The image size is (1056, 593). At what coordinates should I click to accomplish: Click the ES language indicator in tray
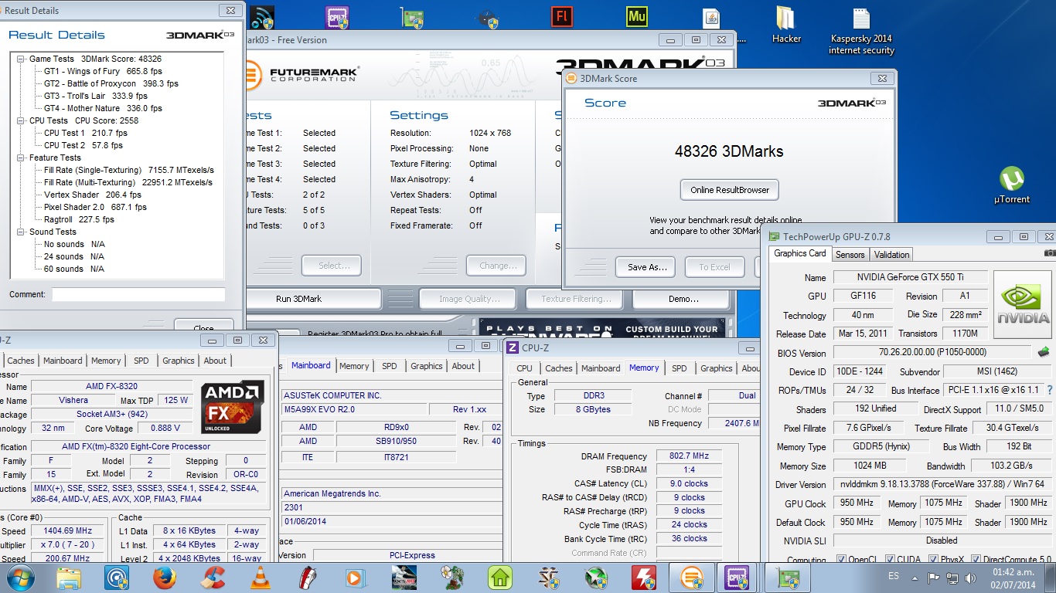pos(894,577)
